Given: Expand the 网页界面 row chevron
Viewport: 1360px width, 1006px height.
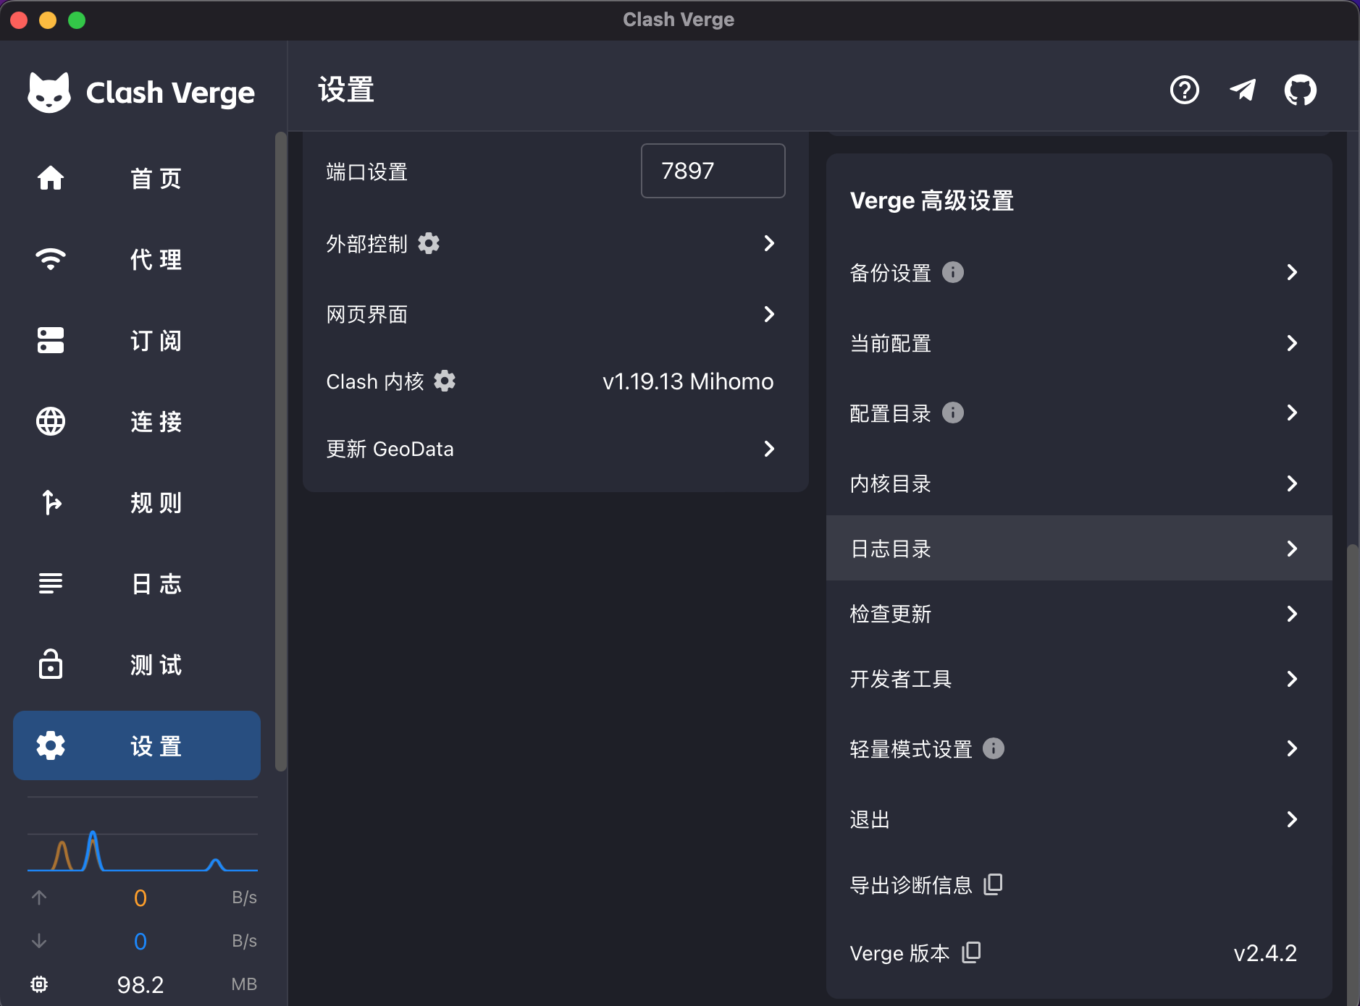Looking at the screenshot, I should point(769,314).
